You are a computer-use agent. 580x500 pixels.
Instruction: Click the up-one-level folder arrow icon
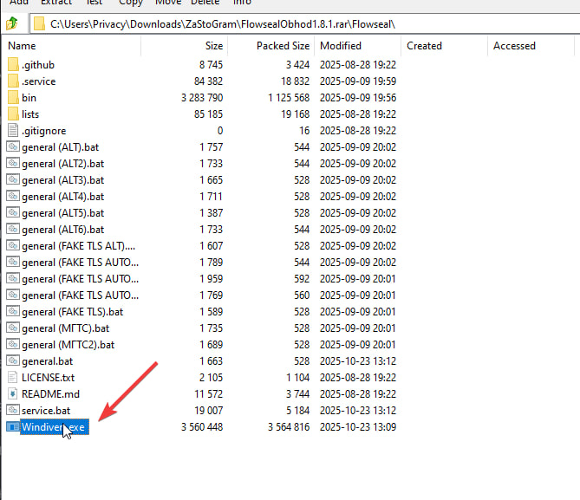coord(12,23)
